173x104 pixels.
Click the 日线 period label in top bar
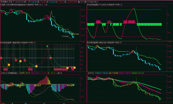(10, 2)
